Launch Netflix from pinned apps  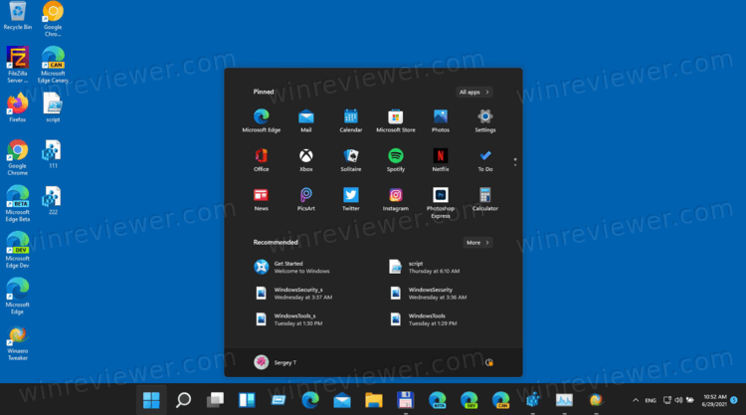point(440,160)
